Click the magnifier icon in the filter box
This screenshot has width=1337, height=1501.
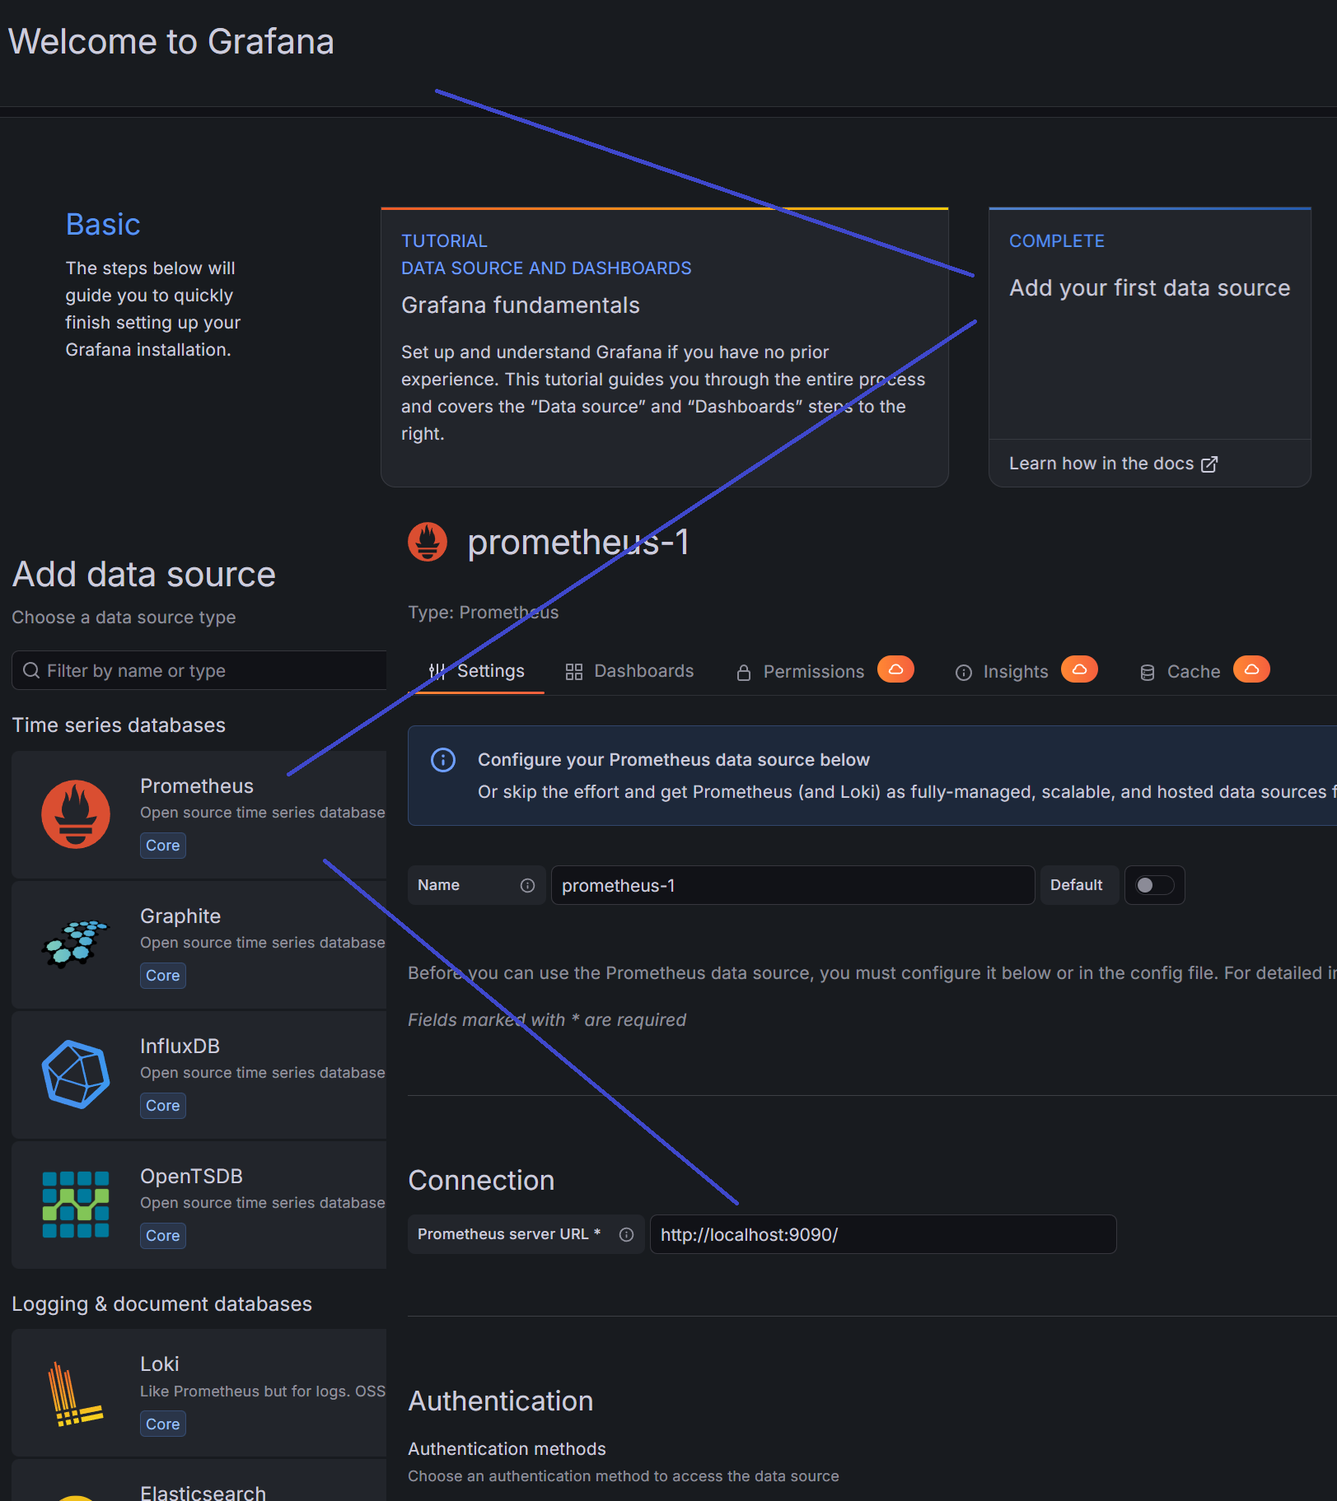click(x=31, y=670)
